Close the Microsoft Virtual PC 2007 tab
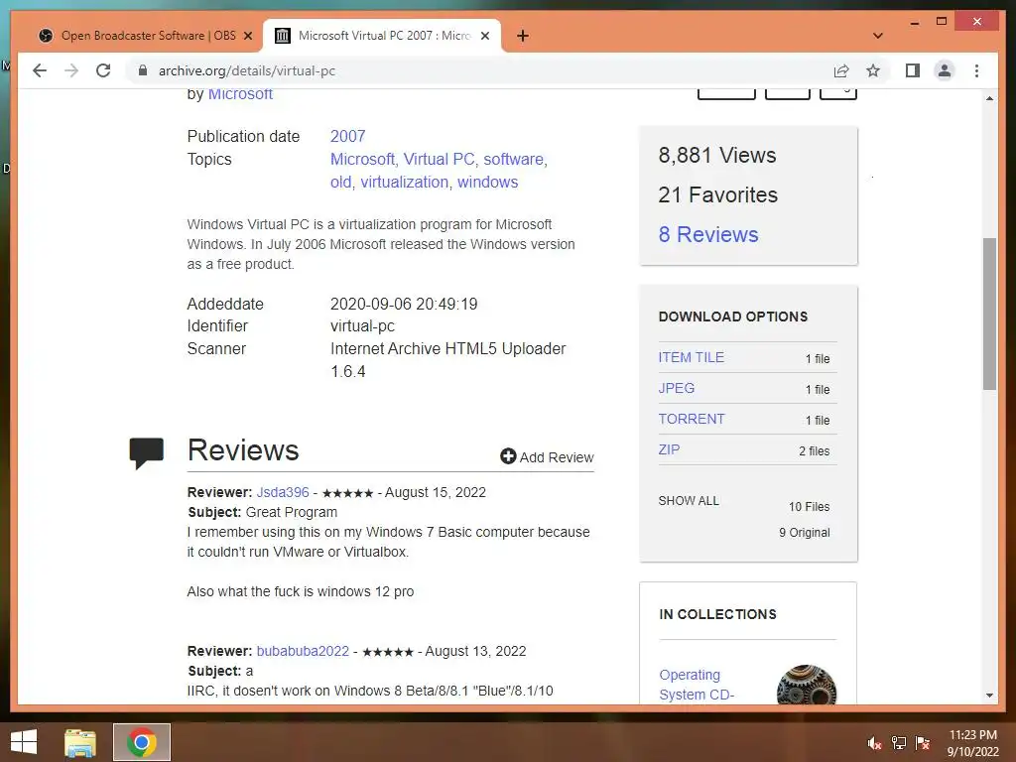The height and width of the screenshot is (762, 1016). (484, 36)
